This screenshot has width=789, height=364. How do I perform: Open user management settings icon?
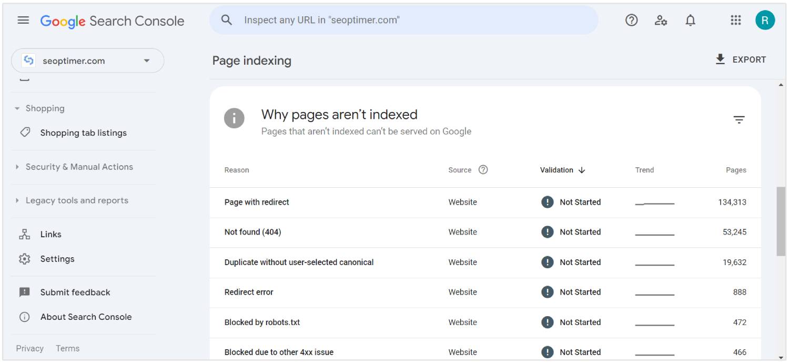(661, 21)
